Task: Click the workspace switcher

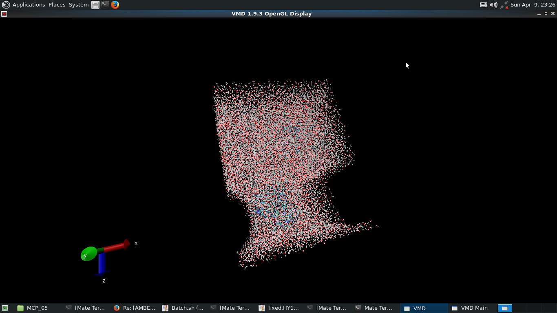Action: (x=505, y=308)
